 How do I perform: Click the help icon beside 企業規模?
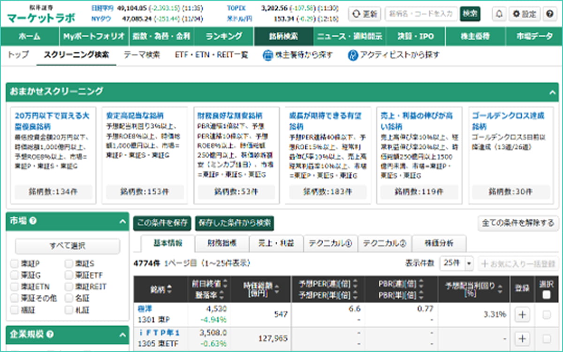point(50,335)
